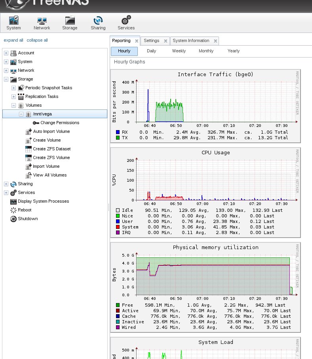The image size is (312, 359).
Task: Click the Storage folder icon in sidebar tree
Action: [x=13, y=79]
